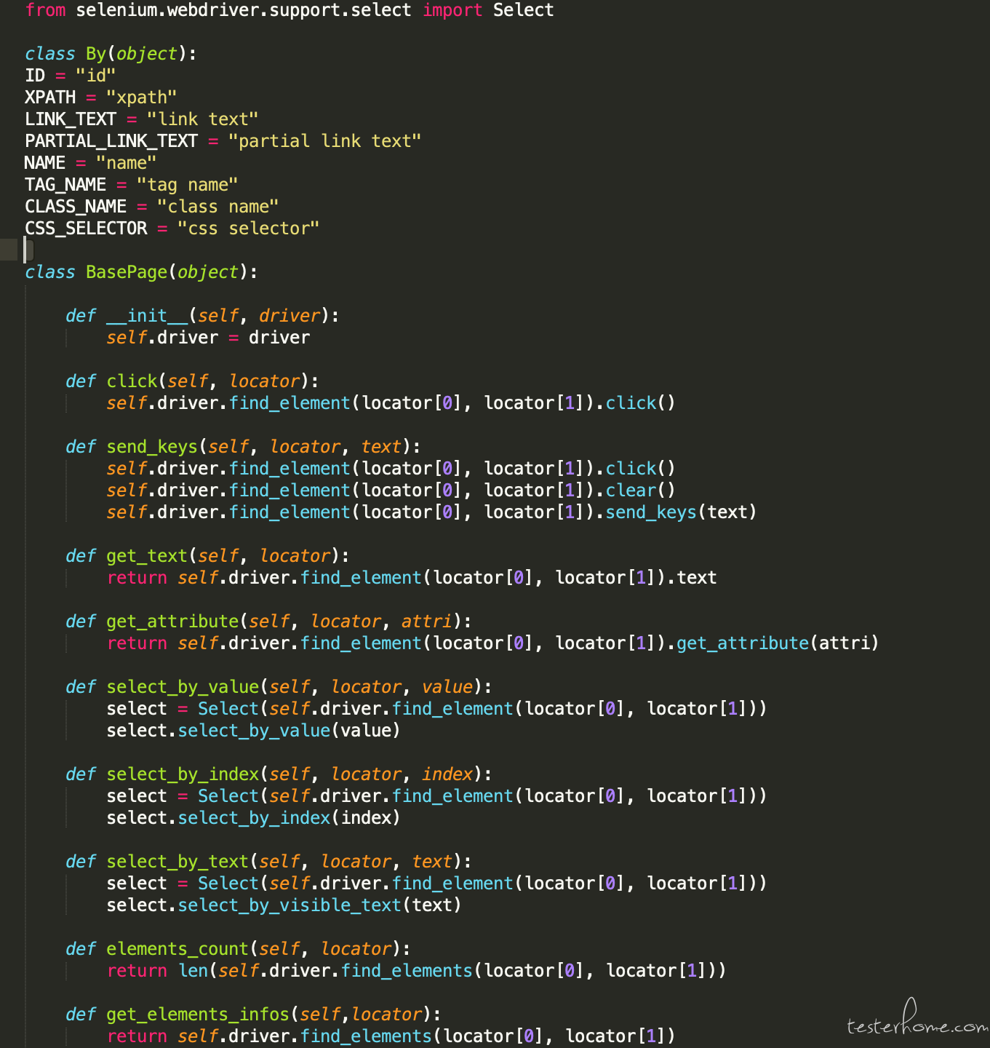Click the 'def select_by_value' definition line

[x=279, y=687]
